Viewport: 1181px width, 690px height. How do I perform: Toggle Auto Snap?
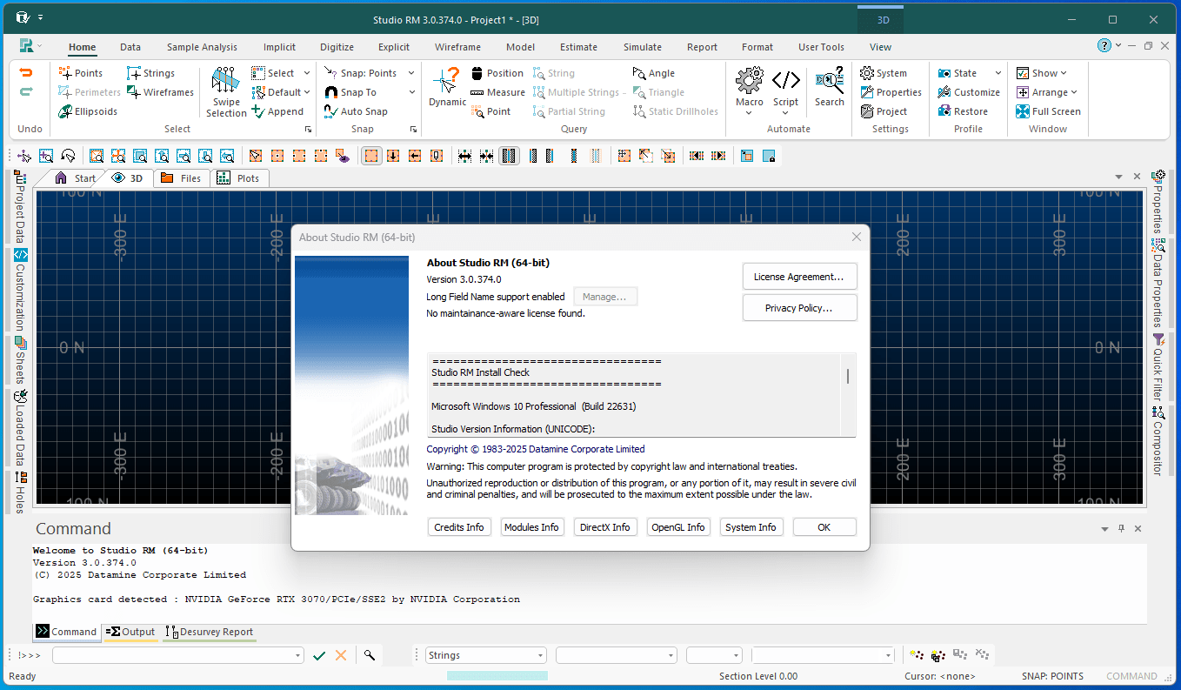coord(356,111)
